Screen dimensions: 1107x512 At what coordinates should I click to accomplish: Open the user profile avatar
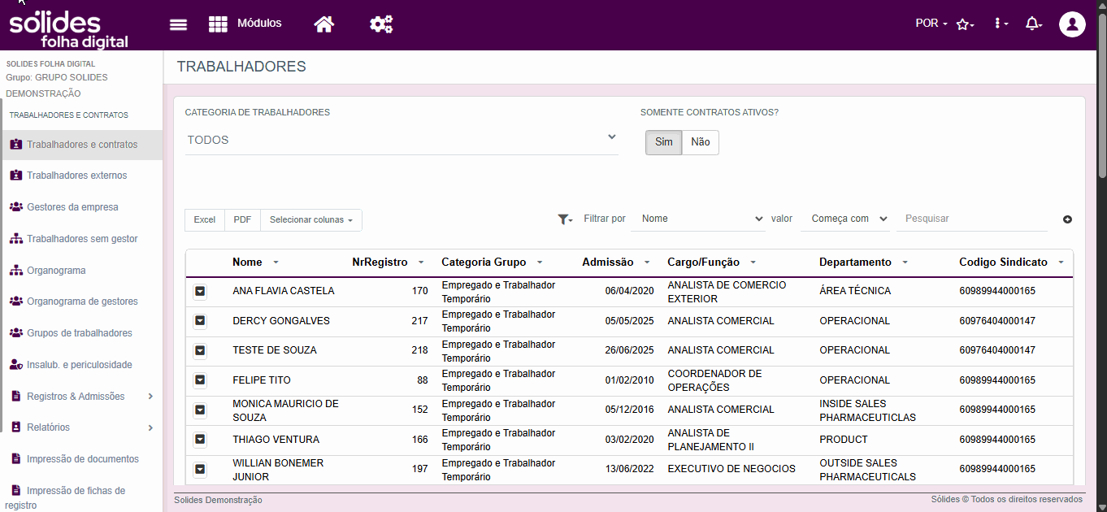[x=1073, y=24]
